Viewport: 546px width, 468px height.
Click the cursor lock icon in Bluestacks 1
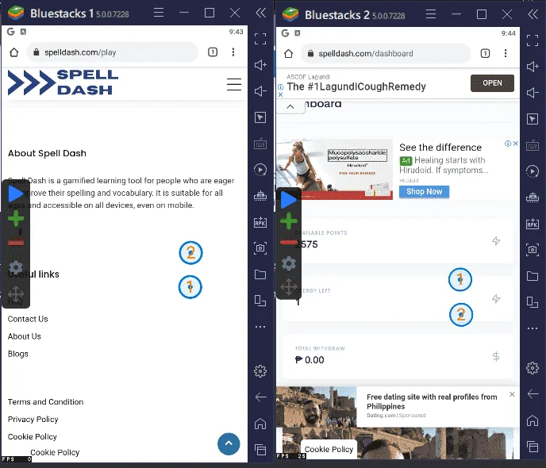pos(260,117)
